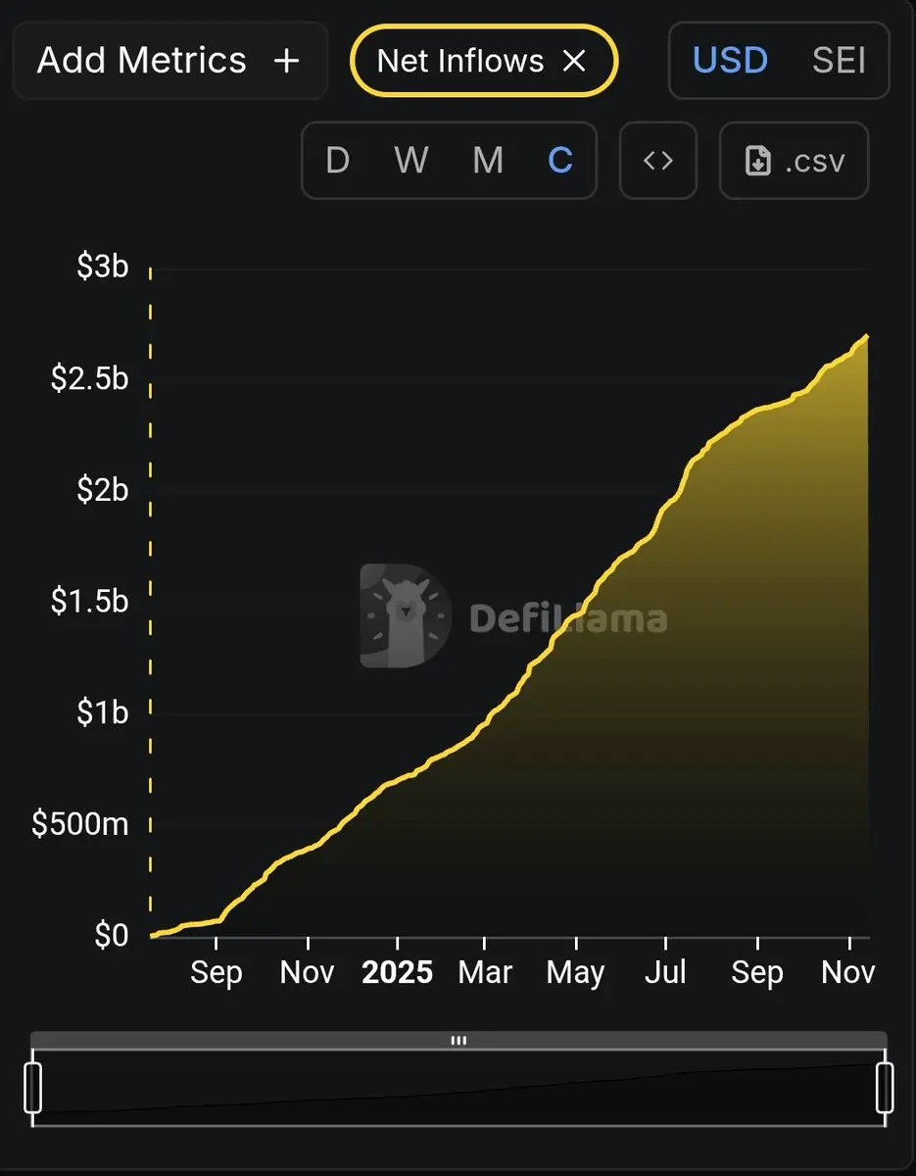Switch currency to SEI
The image size is (916, 1176).
pos(839,61)
